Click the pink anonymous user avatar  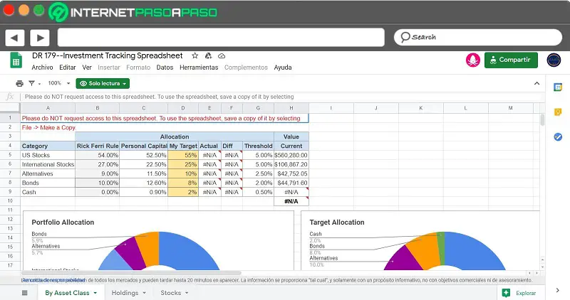pos(473,60)
